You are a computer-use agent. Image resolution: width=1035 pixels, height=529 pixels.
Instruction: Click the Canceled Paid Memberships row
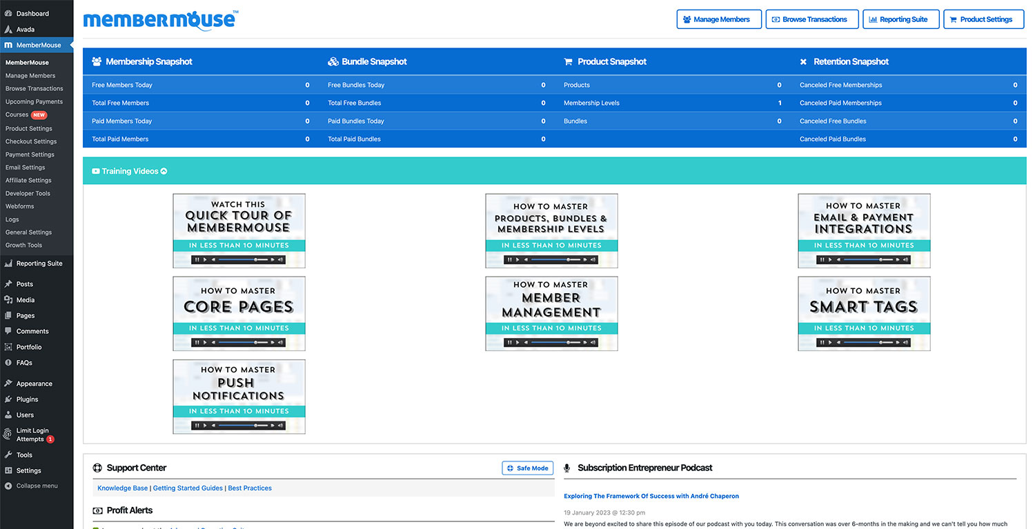tap(909, 103)
